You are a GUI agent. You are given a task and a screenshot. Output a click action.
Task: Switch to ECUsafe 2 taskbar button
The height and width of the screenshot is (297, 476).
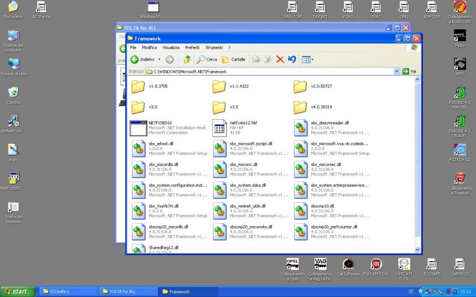click(x=68, y=291)
